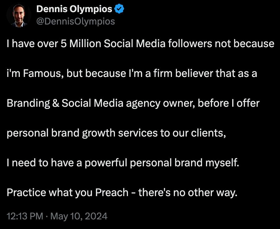Viewport: 280px width, 229px height.
Task: Click the word 'clients,' in the tweet
Action: (208, 133)
